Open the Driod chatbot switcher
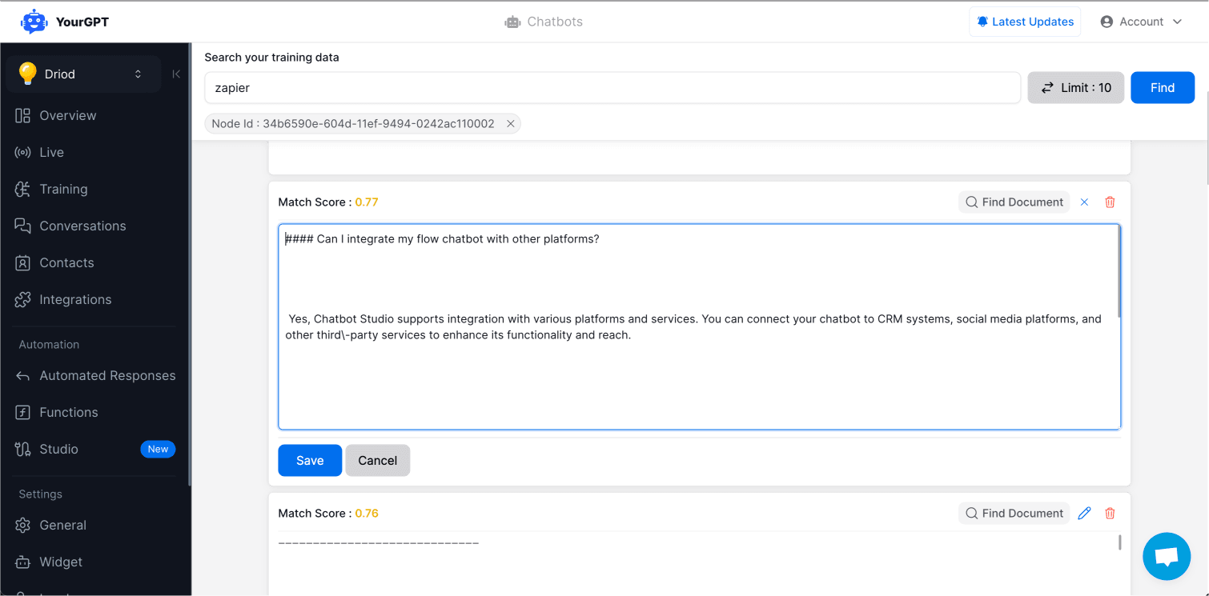Screen dimensions: 1209x596 point(82,74)
